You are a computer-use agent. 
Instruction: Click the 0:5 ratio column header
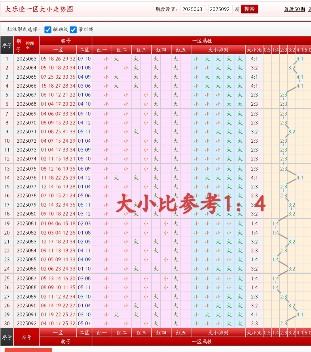coord(267,50)
